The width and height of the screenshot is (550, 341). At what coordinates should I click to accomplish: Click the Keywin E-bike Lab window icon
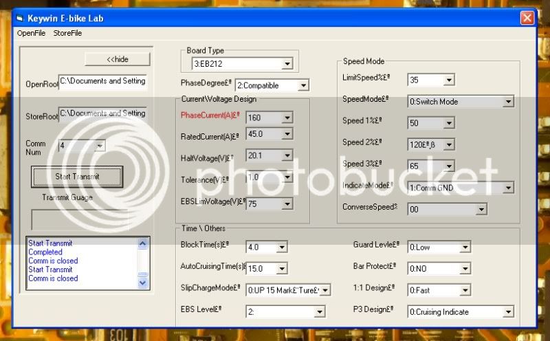[x=20, y=19]
